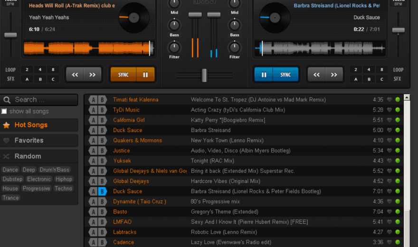
Task: Click the right channel Filter knob
Action: (234, 47)
